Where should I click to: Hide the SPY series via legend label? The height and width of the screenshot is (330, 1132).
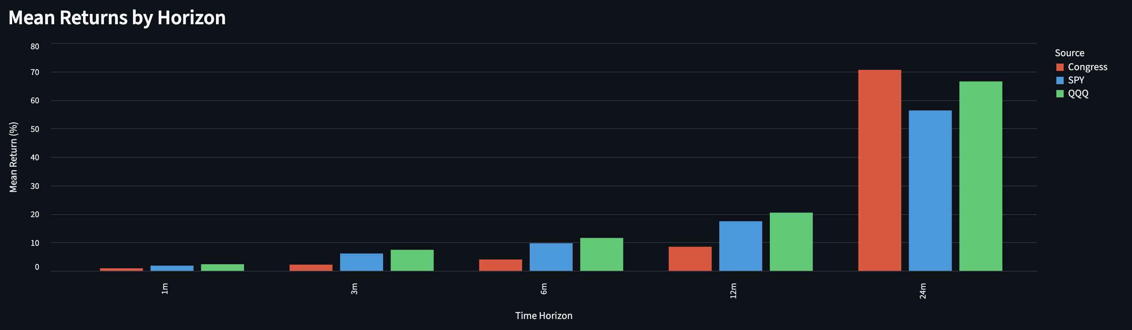(1076, 80)
